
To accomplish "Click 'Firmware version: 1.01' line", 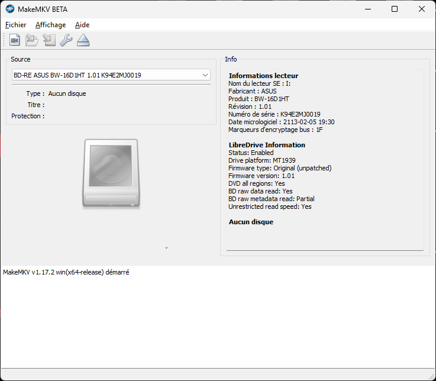I will tap(261, 176).
